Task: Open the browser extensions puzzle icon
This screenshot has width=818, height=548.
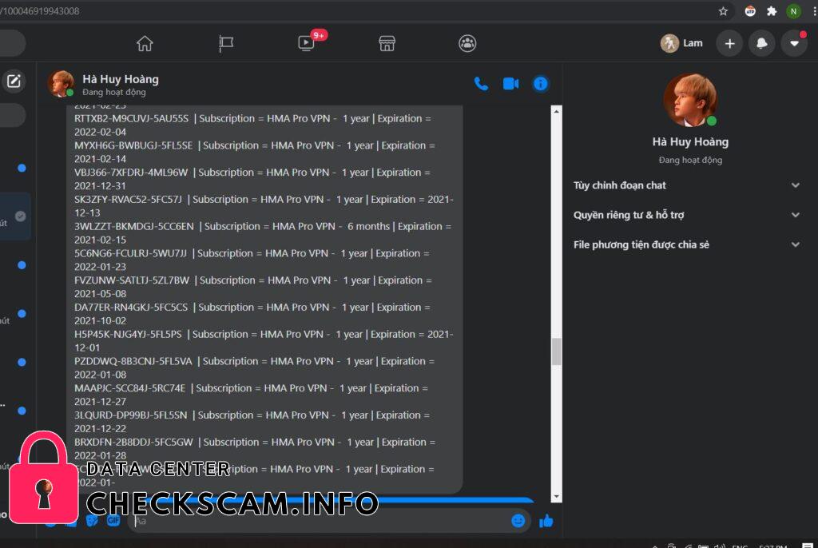Action: tap(772, 11)
